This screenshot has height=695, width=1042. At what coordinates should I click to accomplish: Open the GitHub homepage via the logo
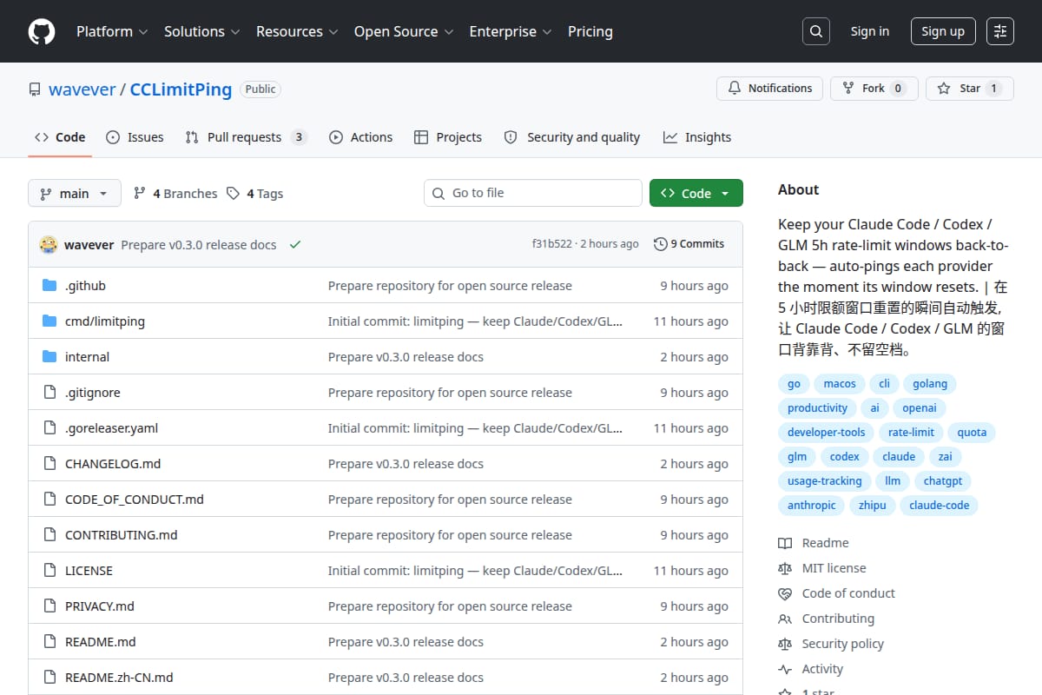(42, 31)
